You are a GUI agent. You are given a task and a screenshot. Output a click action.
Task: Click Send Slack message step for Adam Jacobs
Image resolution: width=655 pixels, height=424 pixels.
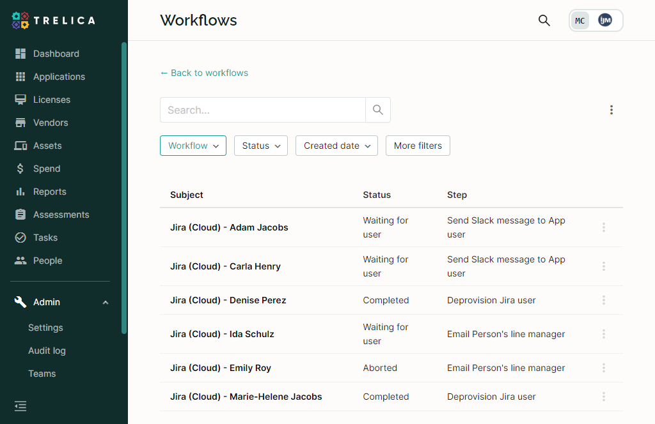coord(506,227)
